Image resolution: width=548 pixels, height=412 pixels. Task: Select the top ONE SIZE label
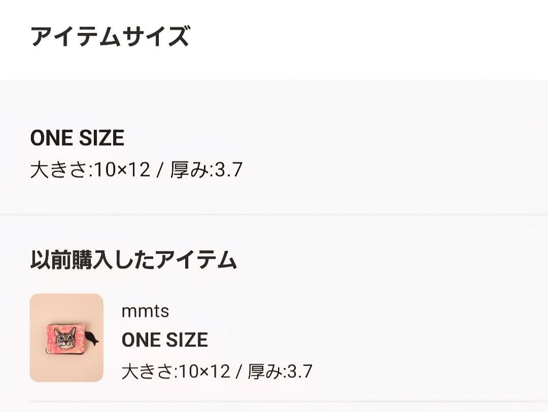(77, 138)
